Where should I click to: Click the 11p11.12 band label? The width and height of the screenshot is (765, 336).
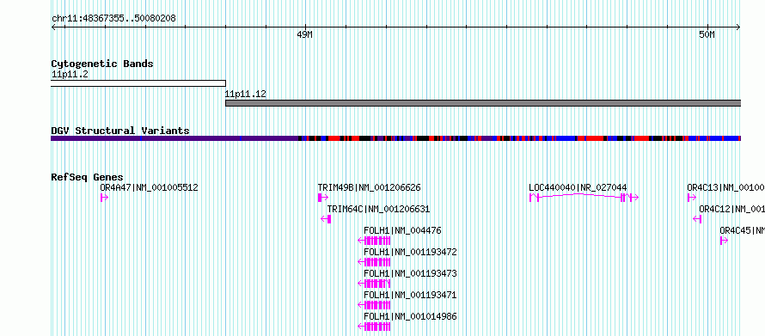246,94
